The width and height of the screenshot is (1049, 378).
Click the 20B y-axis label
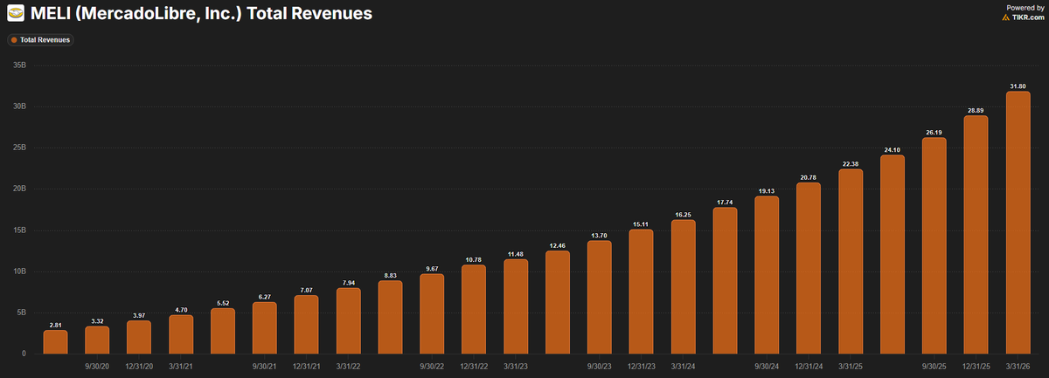pos(20,189)
